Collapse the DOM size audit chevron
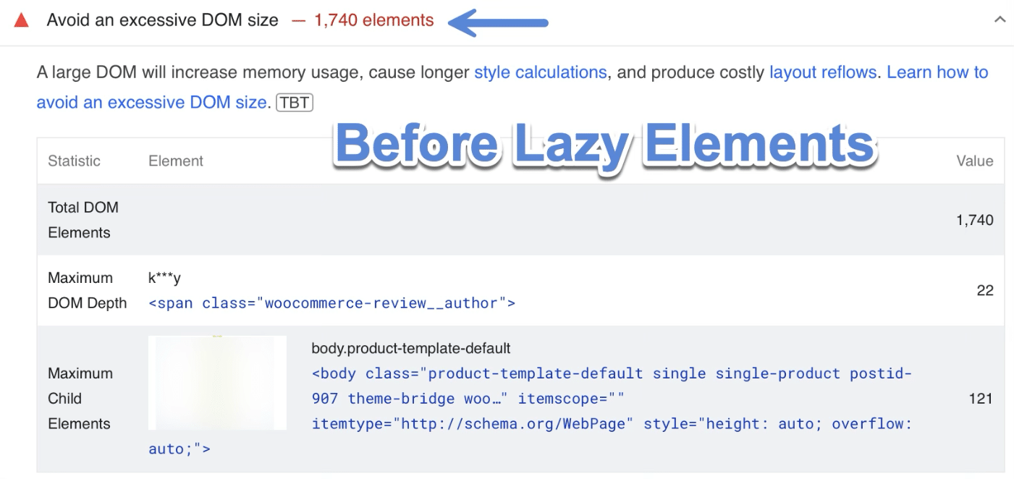 coord(1000,20)
